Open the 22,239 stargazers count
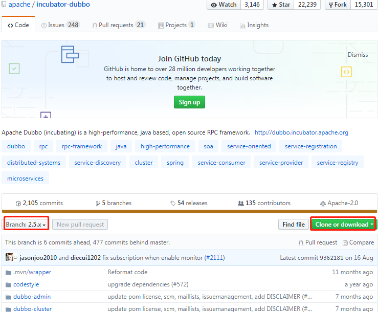The height and width of the screenshot is (312, 378). click(x=307, y=5)
